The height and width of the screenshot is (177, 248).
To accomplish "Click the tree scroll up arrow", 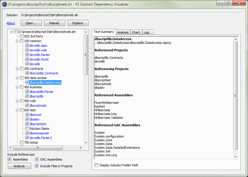I will [x=86, y=32].
